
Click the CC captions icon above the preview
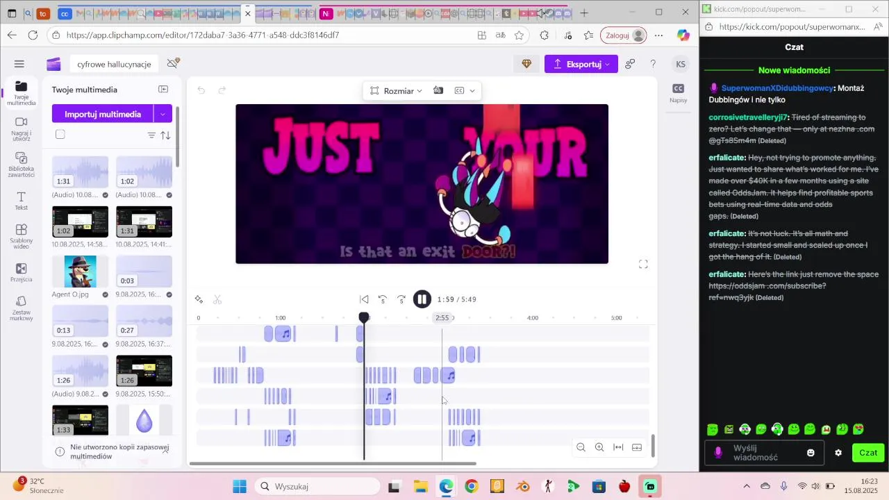[459, 90]
